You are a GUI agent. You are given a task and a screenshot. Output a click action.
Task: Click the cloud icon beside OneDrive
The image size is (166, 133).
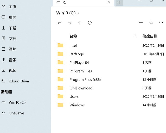pos(3,113)
